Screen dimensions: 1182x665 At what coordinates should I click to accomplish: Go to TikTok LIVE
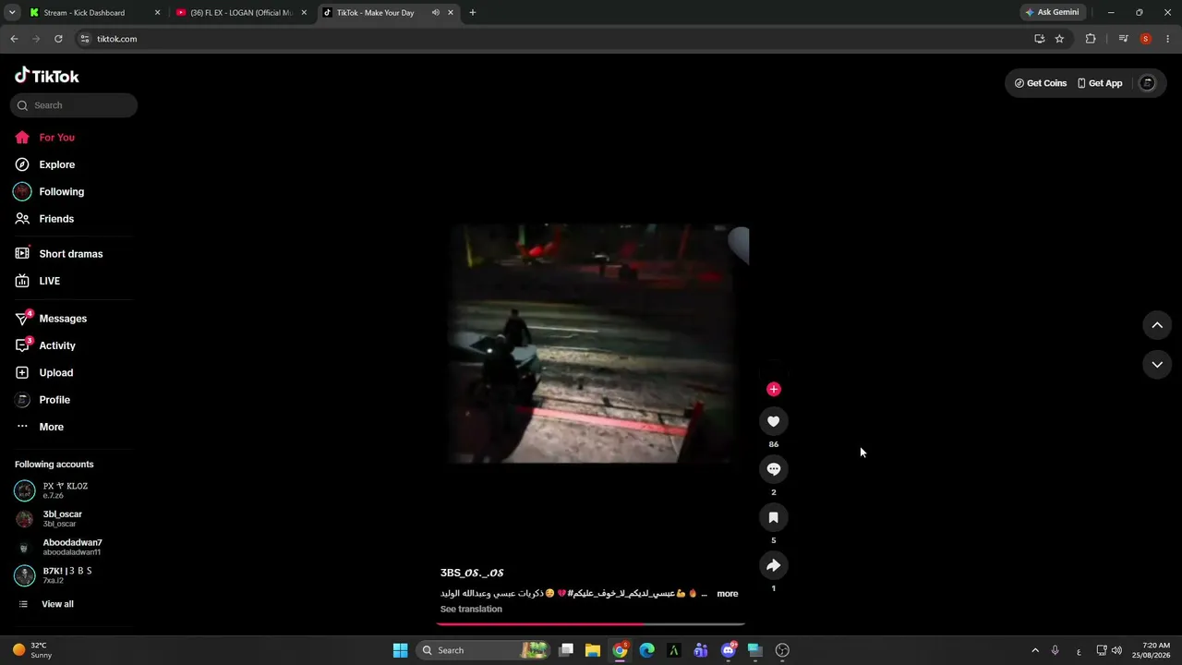(49, 281)
